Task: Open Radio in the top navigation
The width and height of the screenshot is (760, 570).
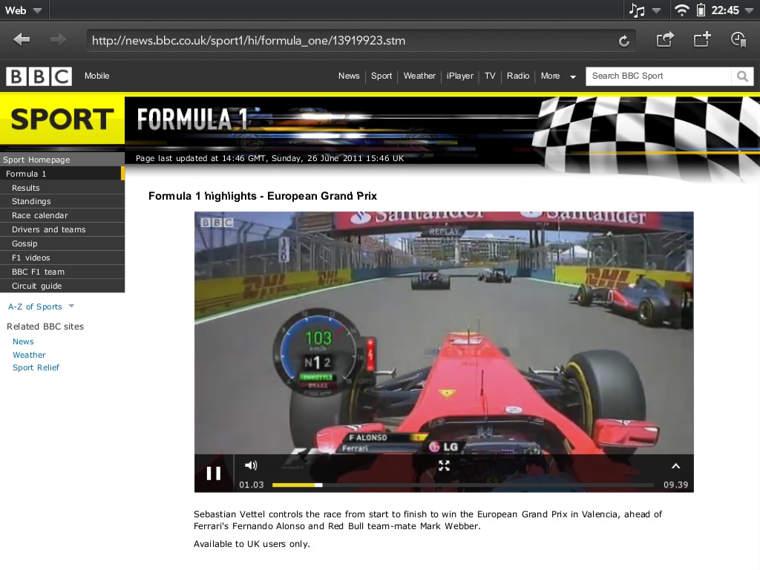Action: (x=518, y=76)
